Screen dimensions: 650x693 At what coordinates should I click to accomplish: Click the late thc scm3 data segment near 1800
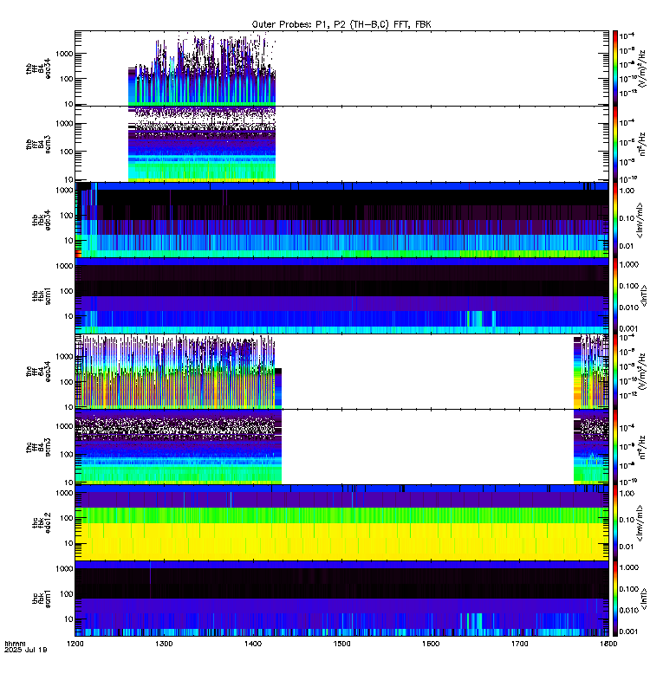(591, 447)
